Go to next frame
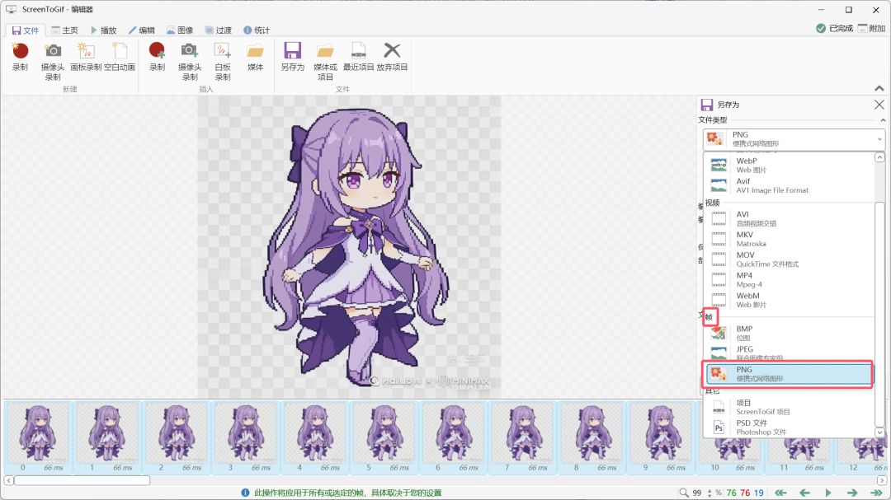 click(851, 493)
